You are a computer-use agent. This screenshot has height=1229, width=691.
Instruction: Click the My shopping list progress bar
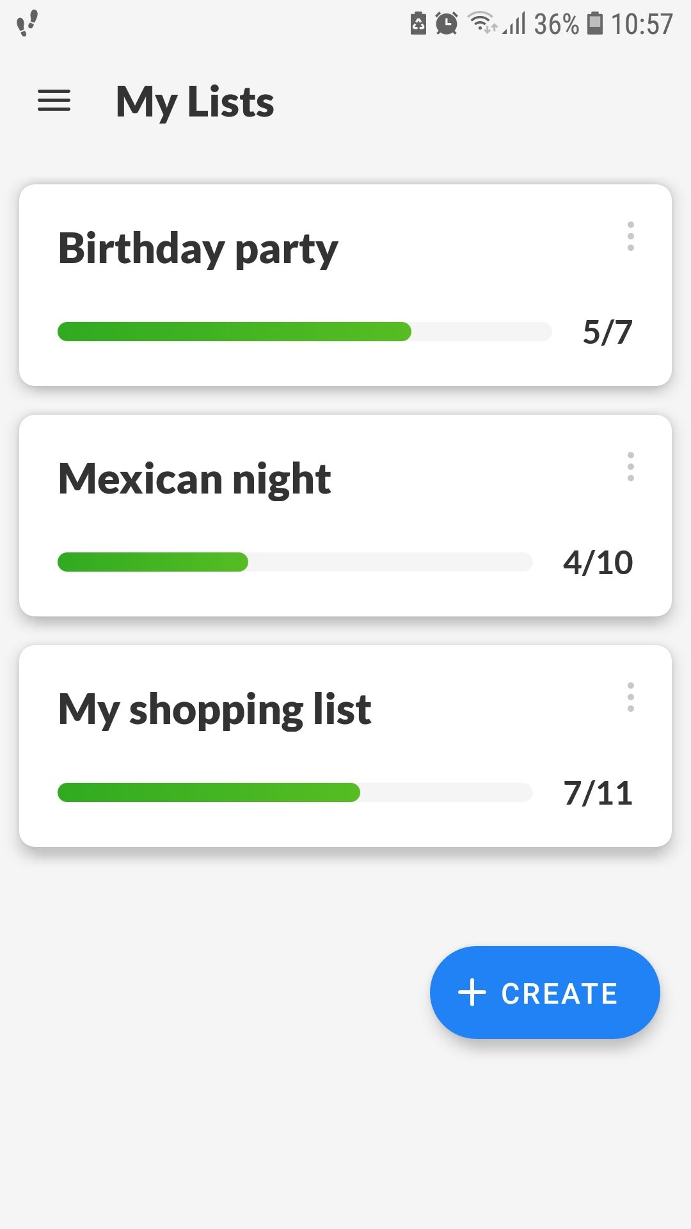click(x=295, y=792)
